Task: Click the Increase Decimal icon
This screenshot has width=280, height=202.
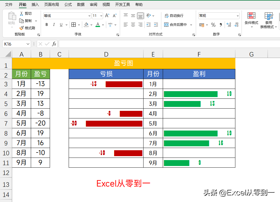Action: [x=229, y=25]
